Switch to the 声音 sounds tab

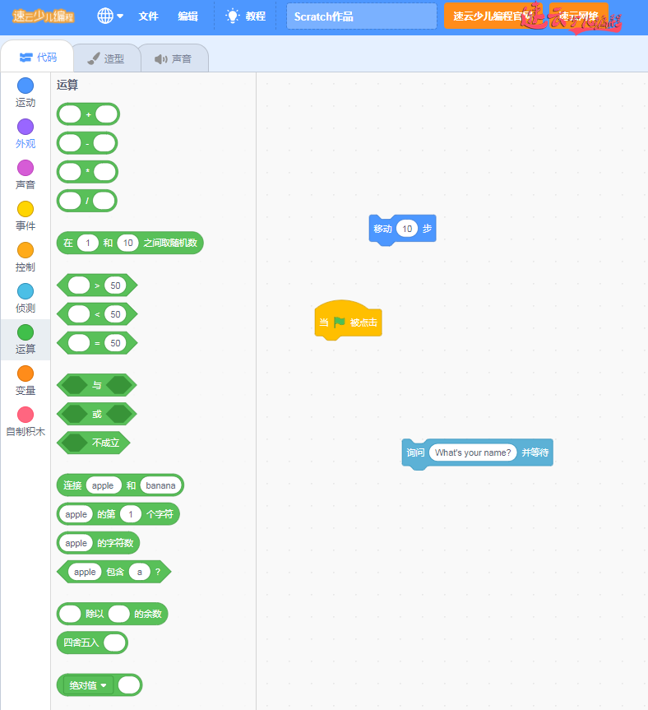coord(174,58)
